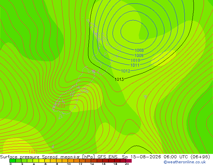
Task: Click the legend scale number 0
Action: (x=11, y=164)
